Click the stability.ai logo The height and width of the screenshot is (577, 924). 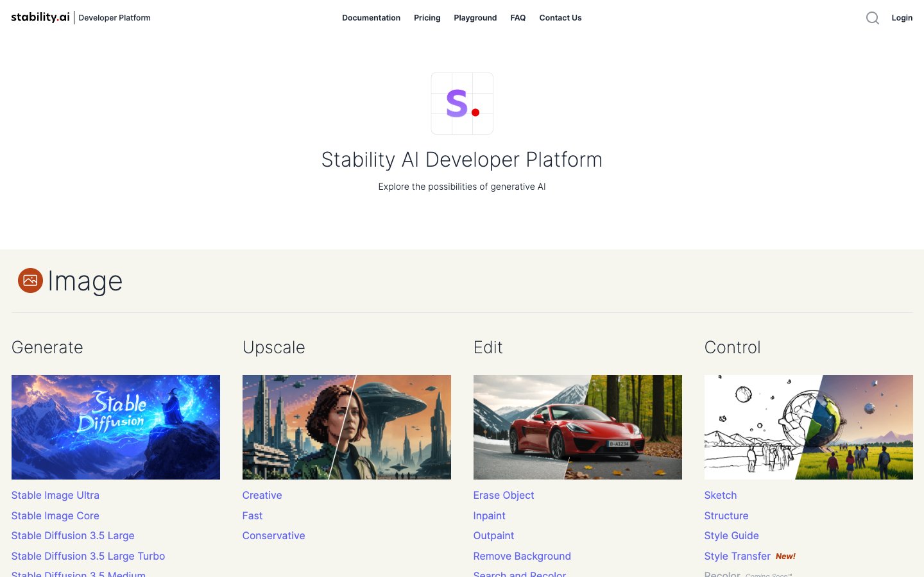pos(40,17)
